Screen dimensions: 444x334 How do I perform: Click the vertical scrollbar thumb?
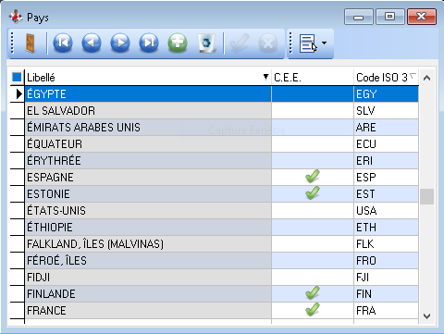click(426, 196)
